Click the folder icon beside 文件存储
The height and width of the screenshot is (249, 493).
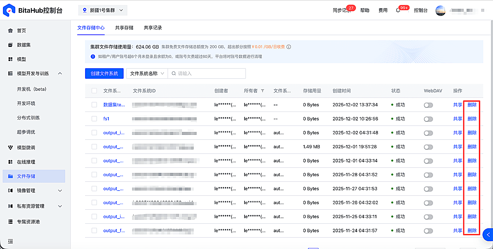tap(10, 176)
